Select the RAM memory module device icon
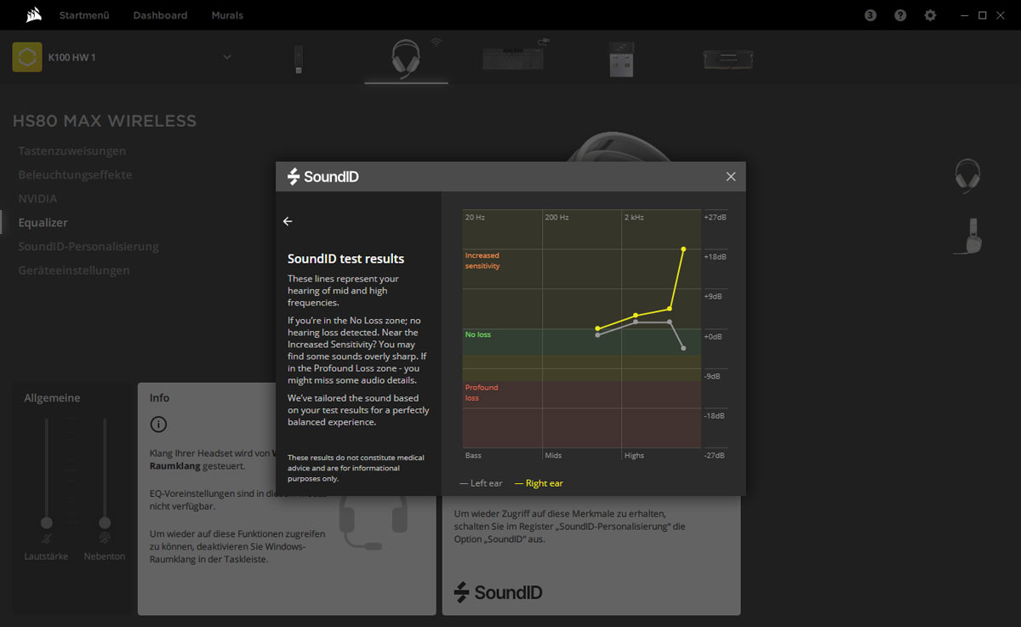 (728, 59)
